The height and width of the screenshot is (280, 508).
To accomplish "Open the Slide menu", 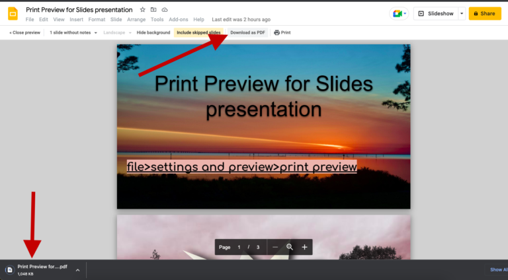I will pos(116,19).
